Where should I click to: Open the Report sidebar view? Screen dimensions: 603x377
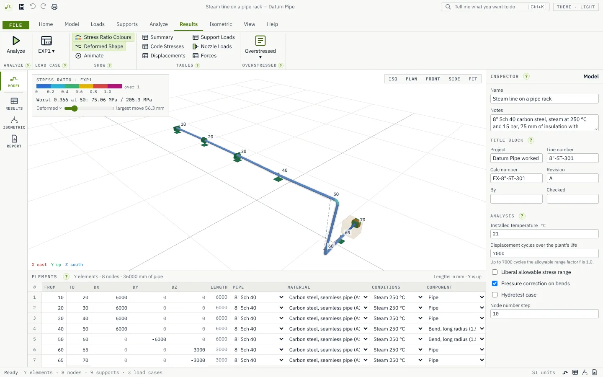(14, 142)
